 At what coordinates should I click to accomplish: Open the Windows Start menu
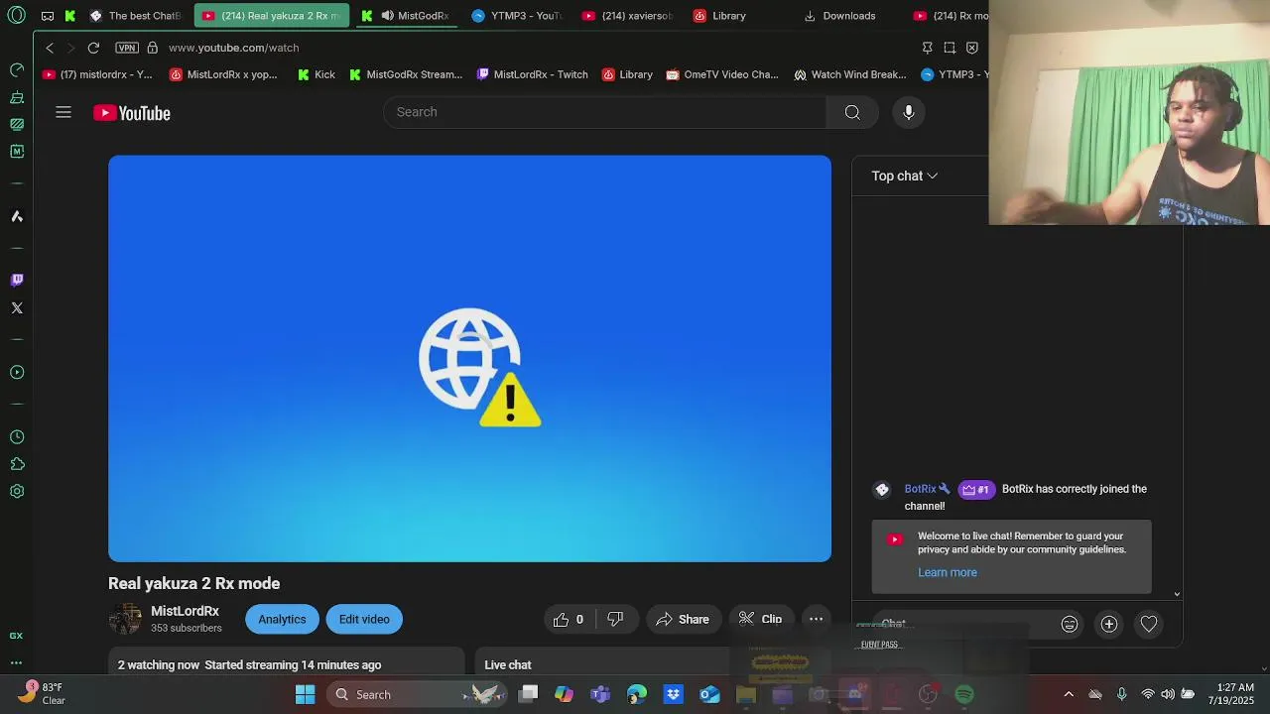[305, 694]
